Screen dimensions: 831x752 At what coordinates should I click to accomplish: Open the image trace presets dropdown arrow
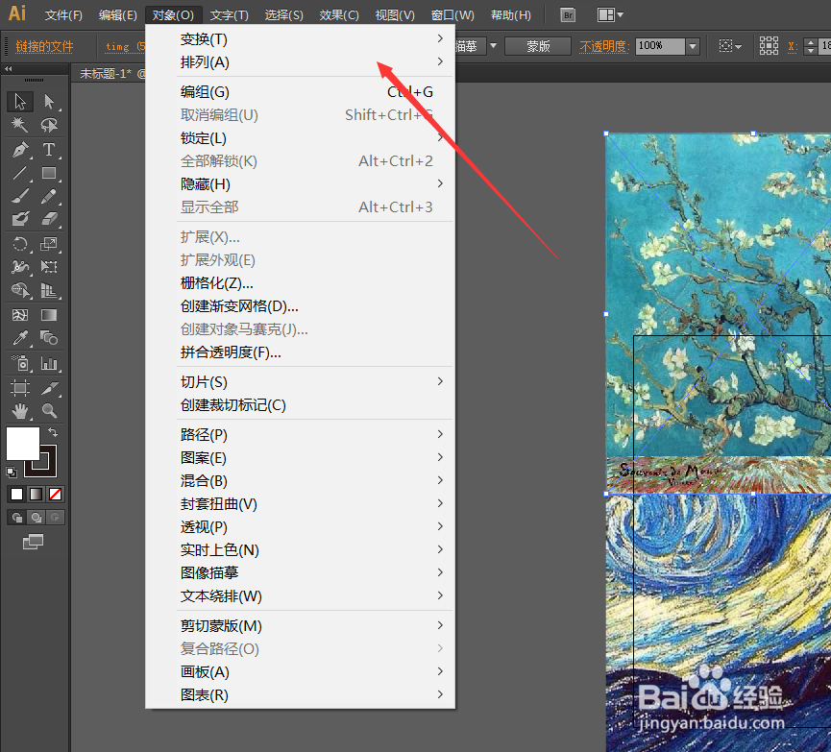click(494, 46)
